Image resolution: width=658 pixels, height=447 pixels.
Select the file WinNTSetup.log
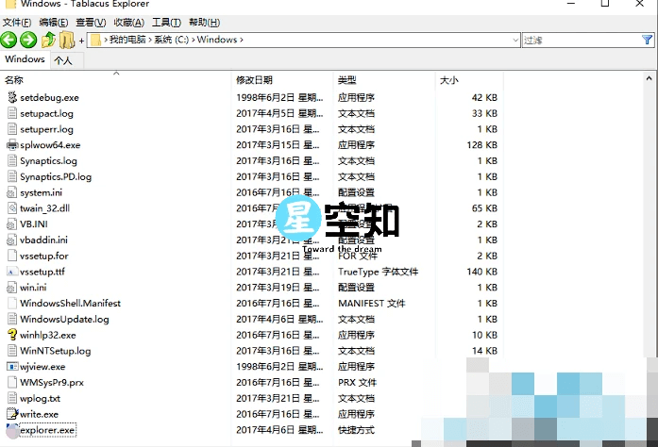click(x=56, y=351)
